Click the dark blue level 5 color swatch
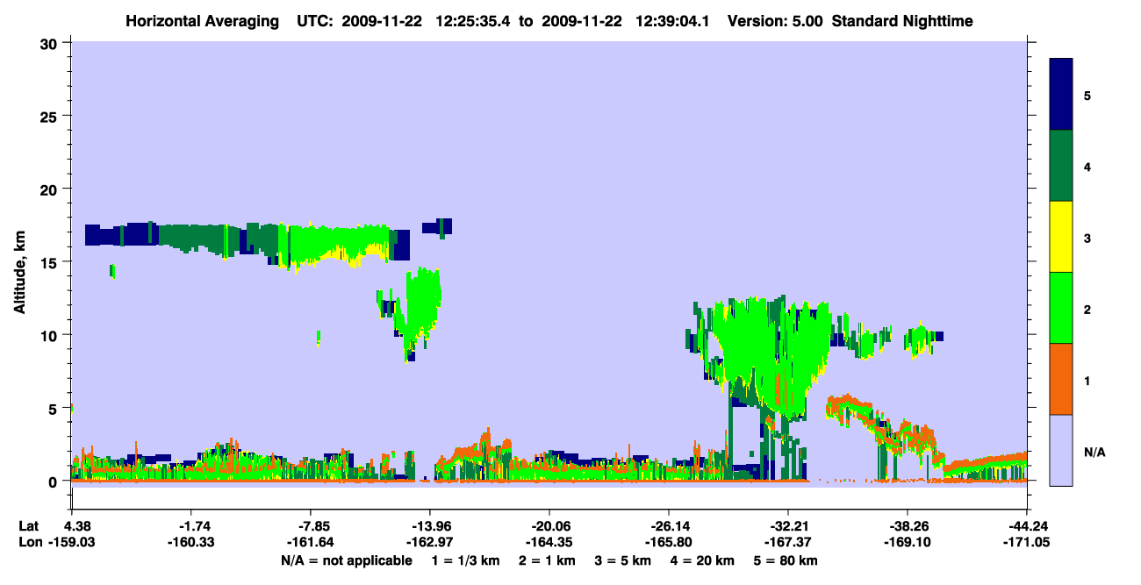This screenshot has width=1141, height=585. pos(1061,94)
